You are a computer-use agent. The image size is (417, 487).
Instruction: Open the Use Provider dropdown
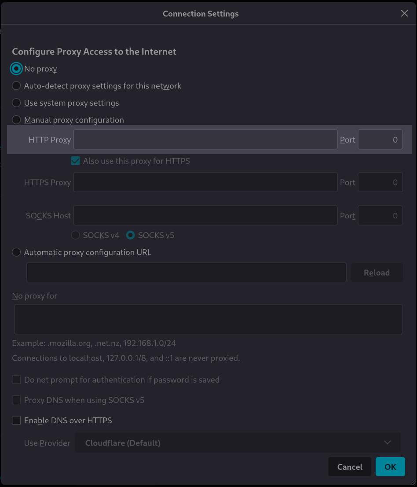click(x=238, y=443)
